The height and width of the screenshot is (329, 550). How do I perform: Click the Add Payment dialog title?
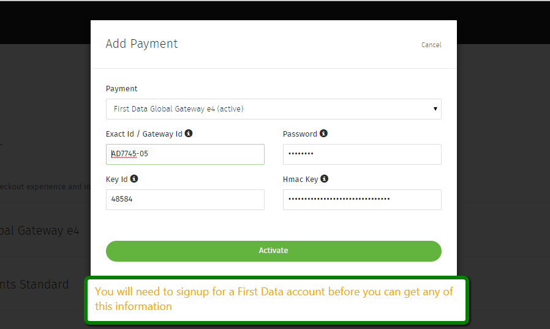(x=141, y=44)
